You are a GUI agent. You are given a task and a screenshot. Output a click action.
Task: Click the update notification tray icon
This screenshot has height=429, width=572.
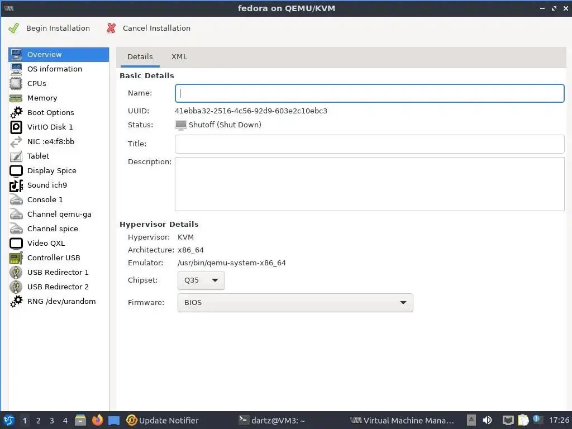click(536, 419)
